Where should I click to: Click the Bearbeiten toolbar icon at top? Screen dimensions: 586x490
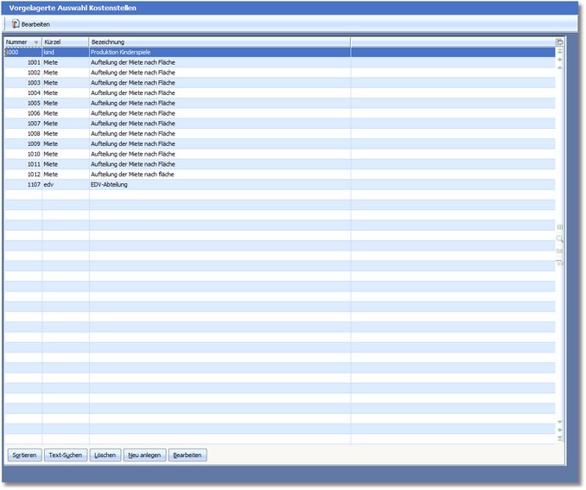pyautogui.click(x=31, y=24)
